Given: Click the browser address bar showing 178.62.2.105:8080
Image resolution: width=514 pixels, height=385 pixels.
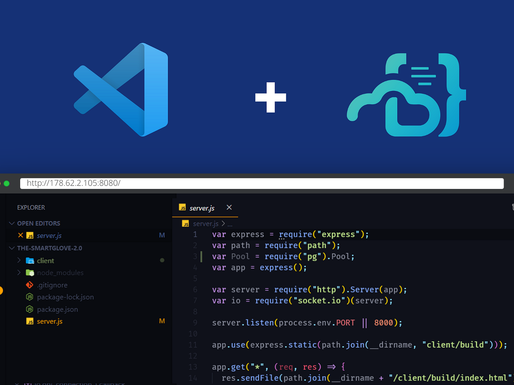Looking at the screenshot, I should (x=262, y=184).
